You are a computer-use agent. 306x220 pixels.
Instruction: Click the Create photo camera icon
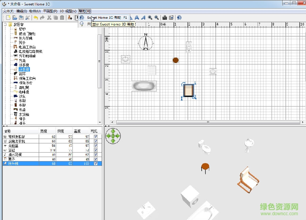165,17
